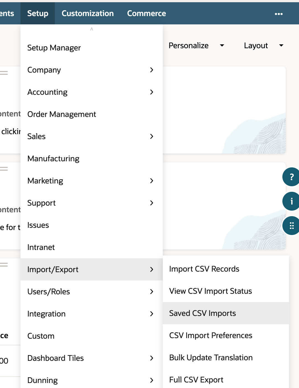Image resolution: width=299 pixels, height=388 pixels.
Task: Expand the Users/Roles submenu chevron
Action: pyautogui.click(x=151, y=292)
